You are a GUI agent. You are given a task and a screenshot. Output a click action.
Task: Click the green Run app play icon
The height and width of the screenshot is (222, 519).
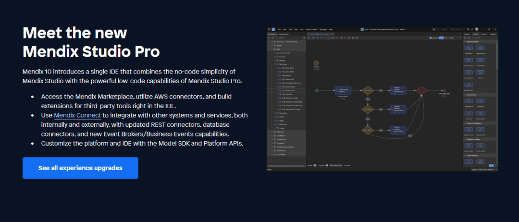coord(433,29)
